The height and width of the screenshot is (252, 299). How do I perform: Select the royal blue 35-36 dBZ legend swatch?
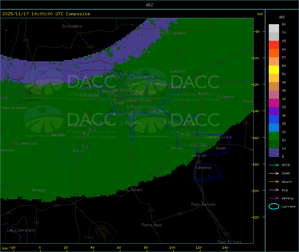(274, 119)
